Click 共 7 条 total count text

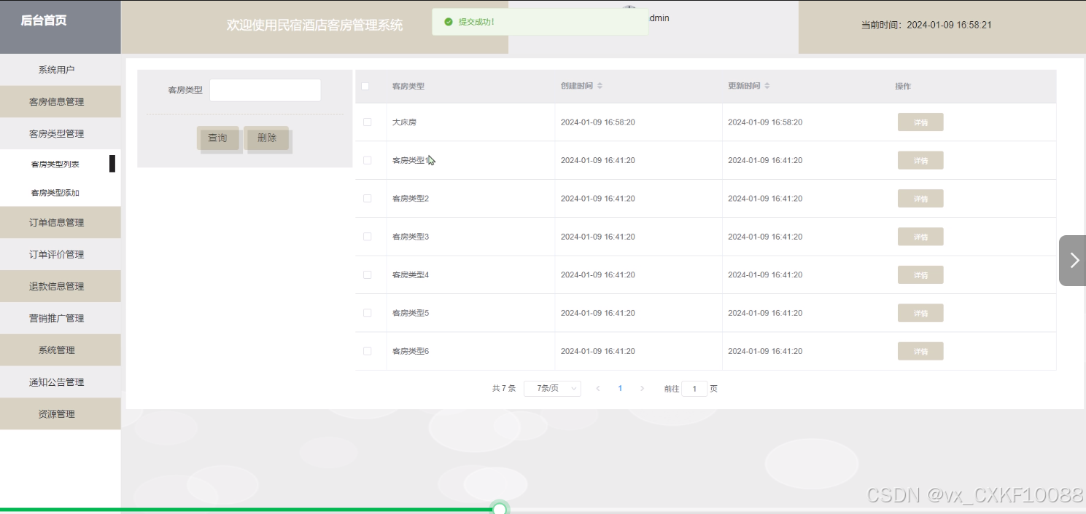coord(504,389)
